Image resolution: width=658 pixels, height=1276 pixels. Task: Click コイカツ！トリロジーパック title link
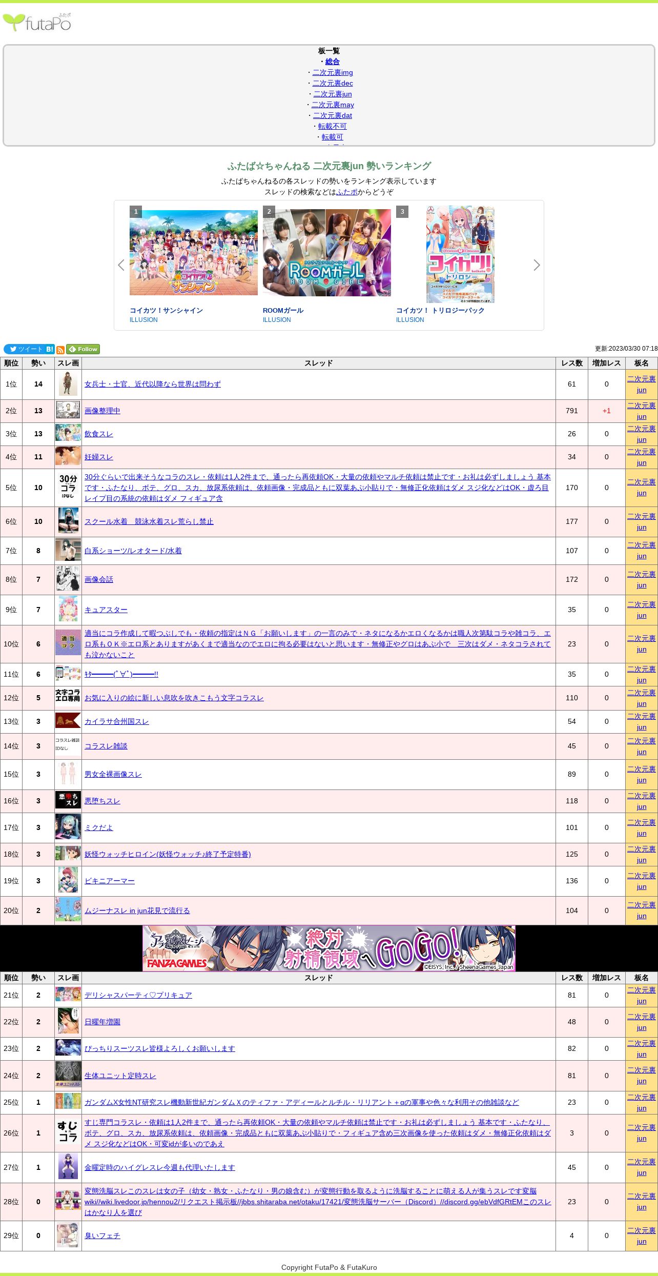[440, 310]
